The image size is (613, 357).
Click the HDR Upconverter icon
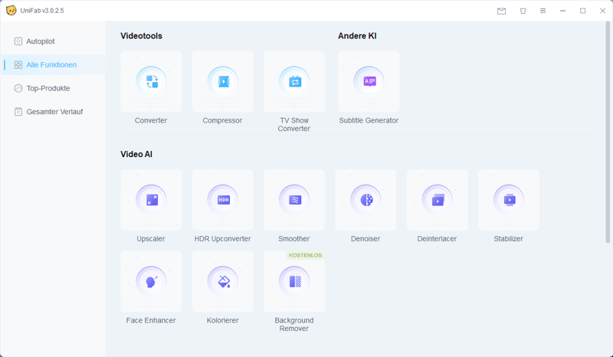coord(222,200)
